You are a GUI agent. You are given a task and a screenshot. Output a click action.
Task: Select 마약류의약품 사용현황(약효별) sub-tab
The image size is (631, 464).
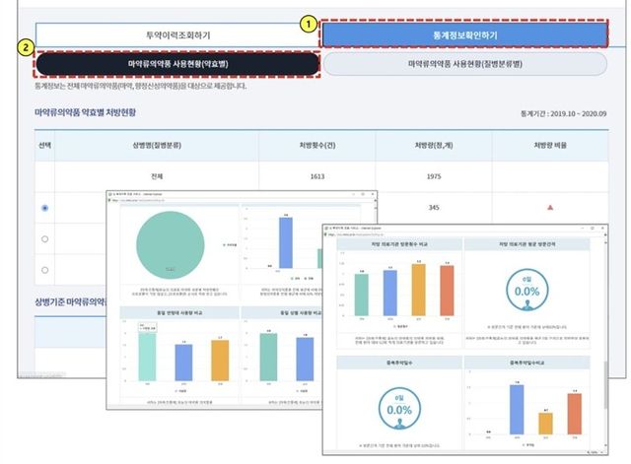[177, 63]
